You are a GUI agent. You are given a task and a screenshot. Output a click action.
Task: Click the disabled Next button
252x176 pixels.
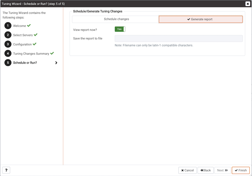(x=222, y=170)
